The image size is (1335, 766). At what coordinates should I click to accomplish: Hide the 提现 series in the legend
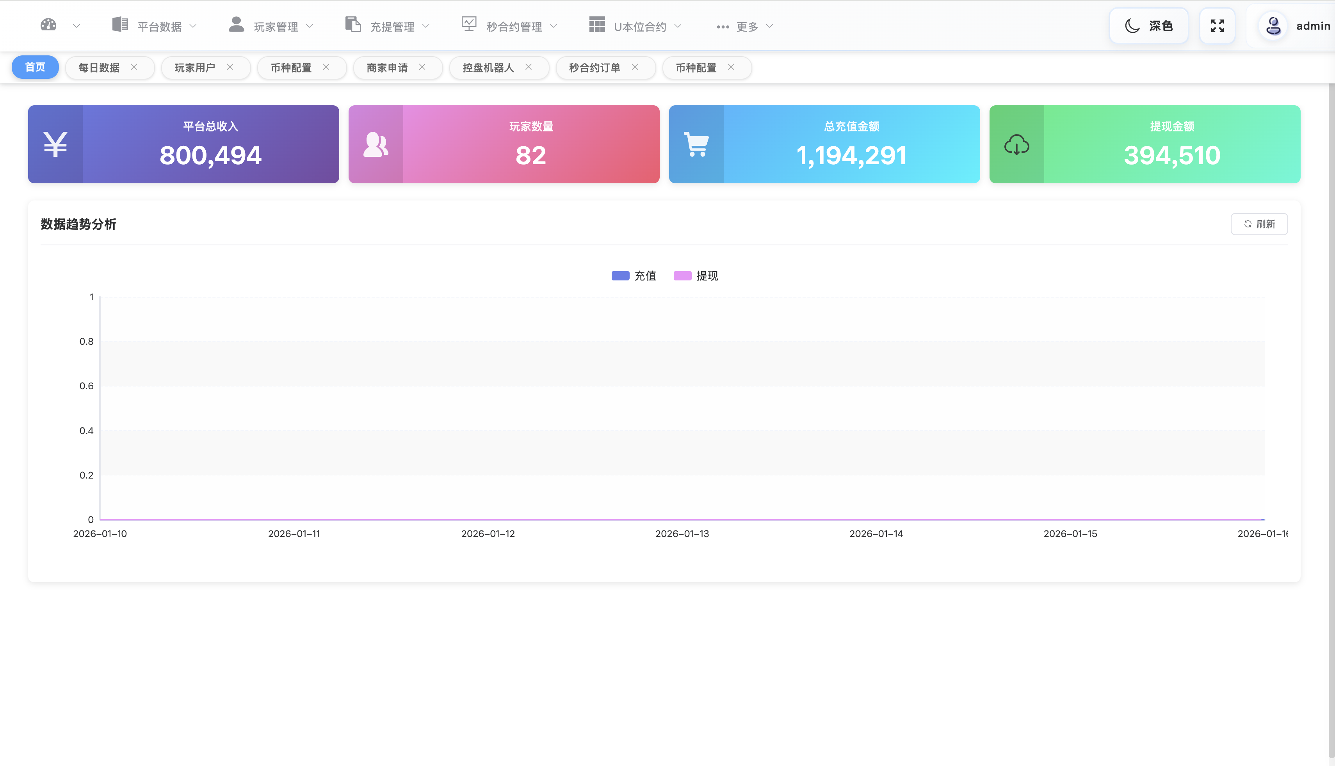click(696, 276)
